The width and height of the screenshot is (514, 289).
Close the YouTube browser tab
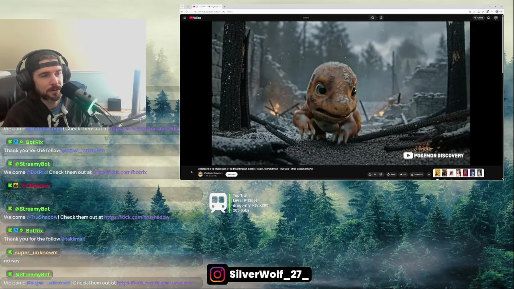pyautogui.click(x=220, y=6)
